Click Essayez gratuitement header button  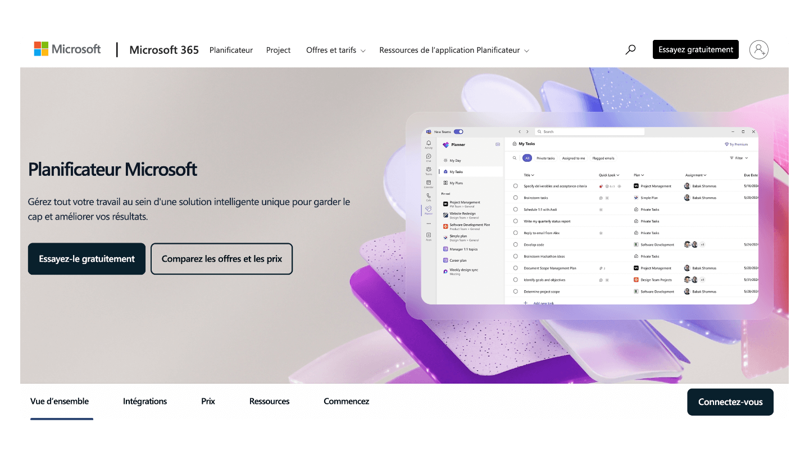(696, 49)
